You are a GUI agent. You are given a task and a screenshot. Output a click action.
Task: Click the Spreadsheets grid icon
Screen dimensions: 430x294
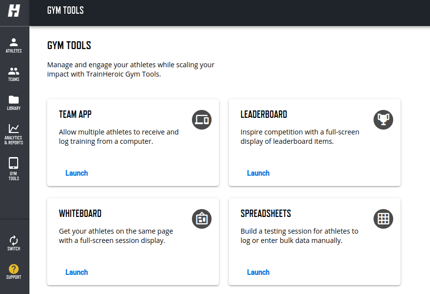383,219
